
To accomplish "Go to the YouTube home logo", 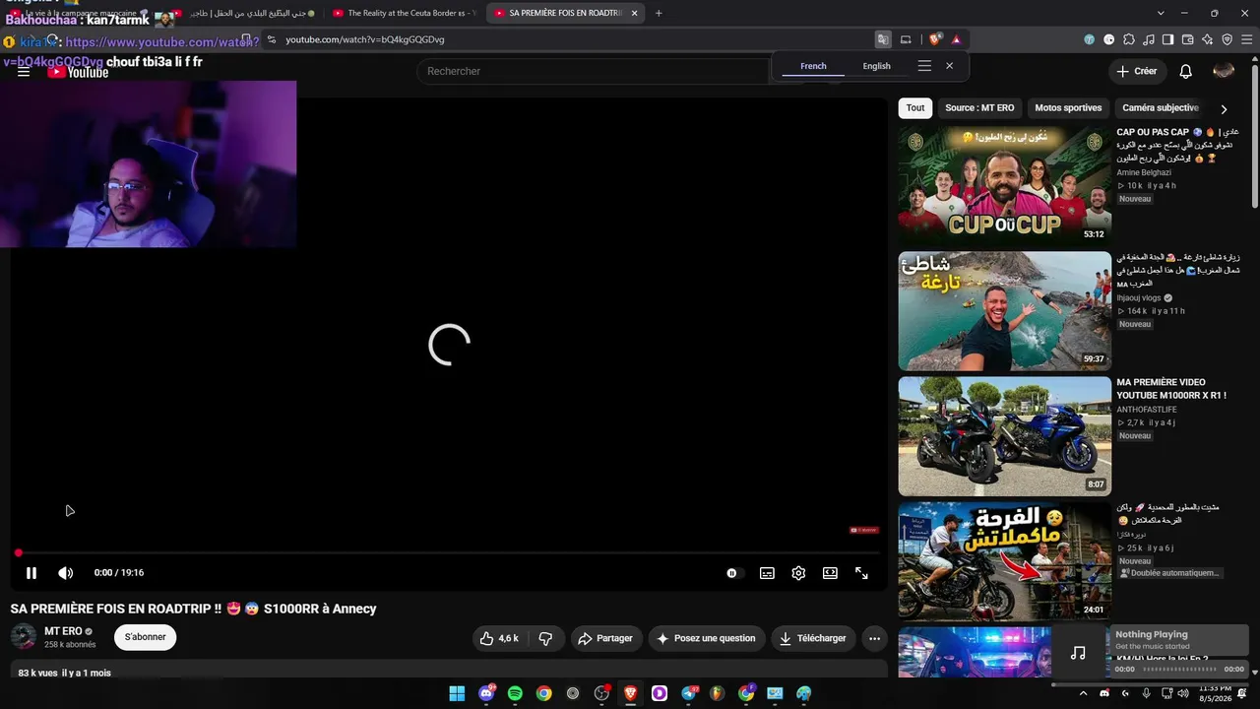I will click(x=79, y=72).
